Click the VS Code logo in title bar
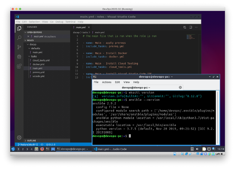Screen dimensions: 235x169 [x=18, y=16]
